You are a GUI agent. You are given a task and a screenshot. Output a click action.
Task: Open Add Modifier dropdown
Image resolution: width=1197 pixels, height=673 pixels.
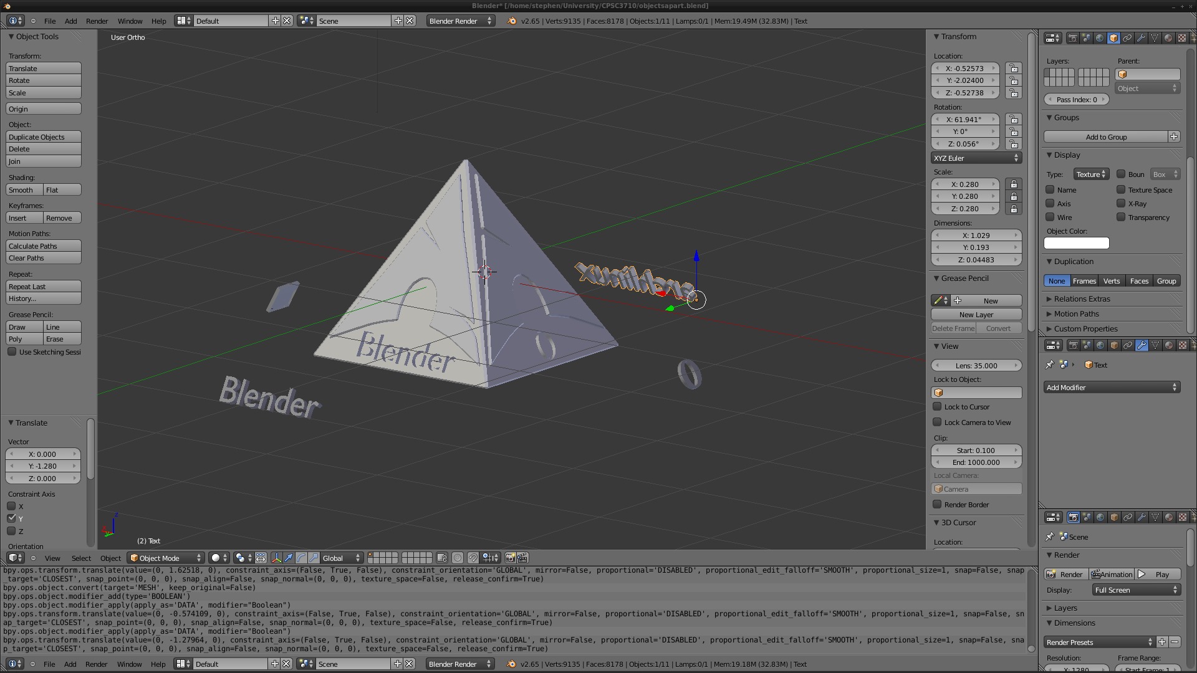1112,388
